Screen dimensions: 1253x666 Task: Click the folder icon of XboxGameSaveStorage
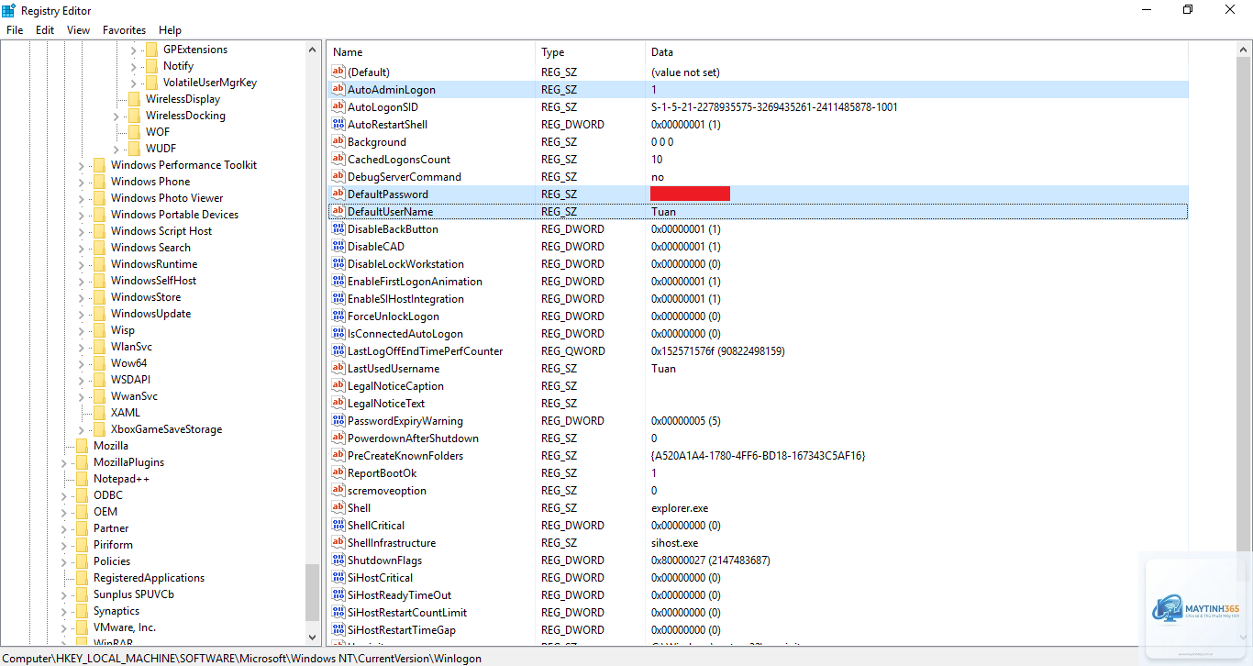[99, 429]
